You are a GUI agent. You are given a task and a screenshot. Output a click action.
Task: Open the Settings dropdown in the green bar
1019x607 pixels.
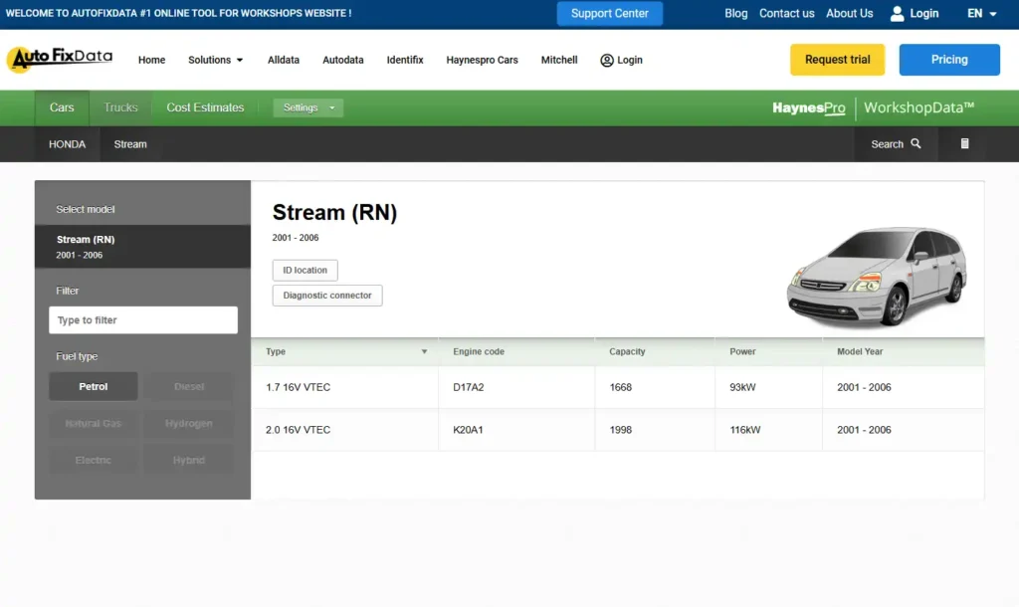point(308,107)
